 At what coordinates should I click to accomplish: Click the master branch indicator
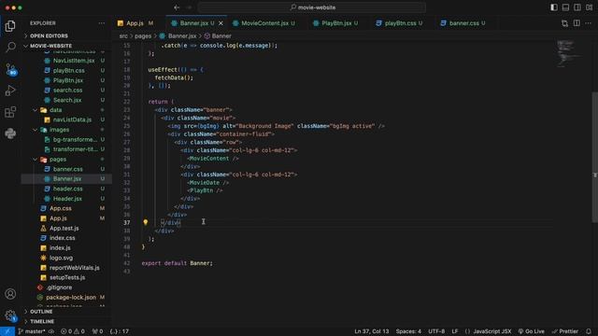[32, 331]
